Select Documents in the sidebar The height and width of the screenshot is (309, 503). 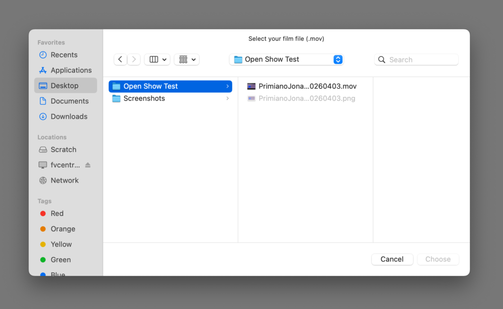pyautogui.click(x=69, y=101)
